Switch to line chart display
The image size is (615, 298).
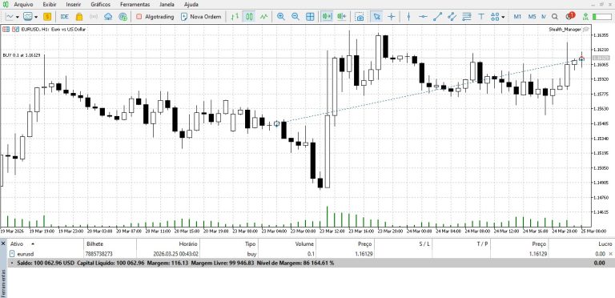tap(264, 17)
